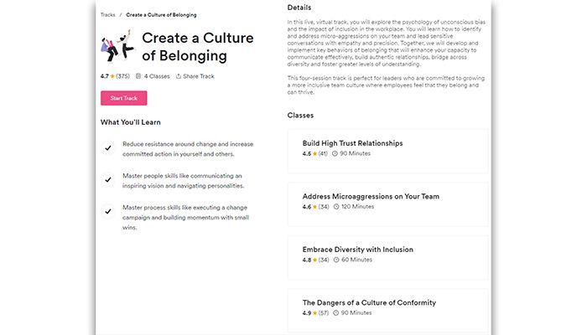Click the checkmark beside Master people skills
This screenshot has height=335, width=587.
107,180
